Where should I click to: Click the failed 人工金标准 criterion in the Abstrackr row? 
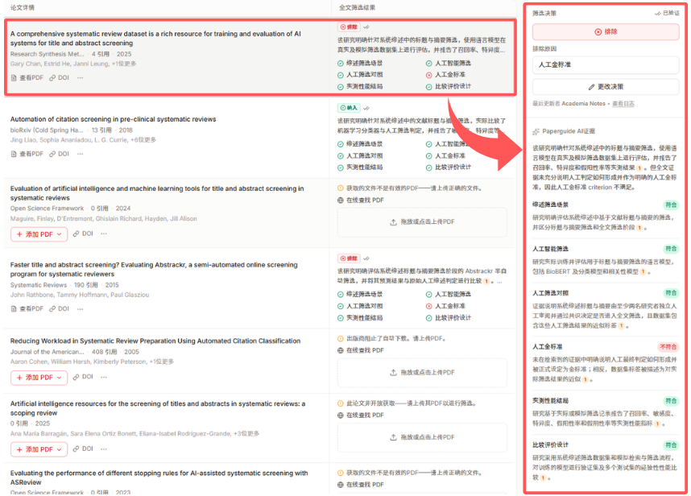445,306
